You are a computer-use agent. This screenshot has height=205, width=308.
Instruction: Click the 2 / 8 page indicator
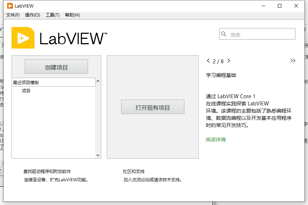[x=218, y=61]
